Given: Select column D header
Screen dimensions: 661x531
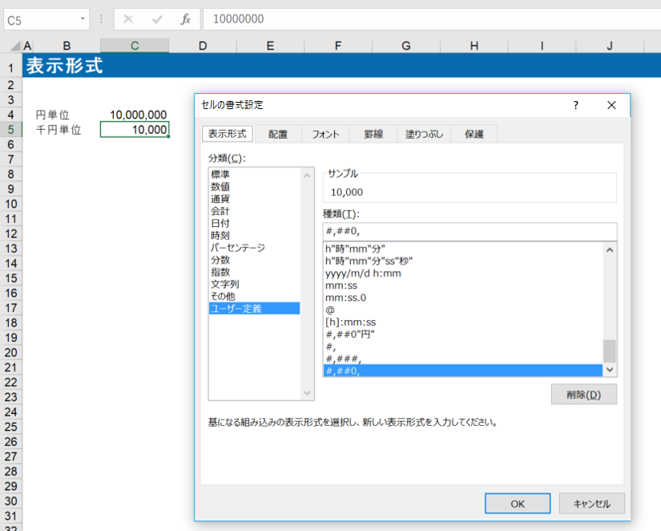Looking at the screenshot, I should [x=202, y=46].
